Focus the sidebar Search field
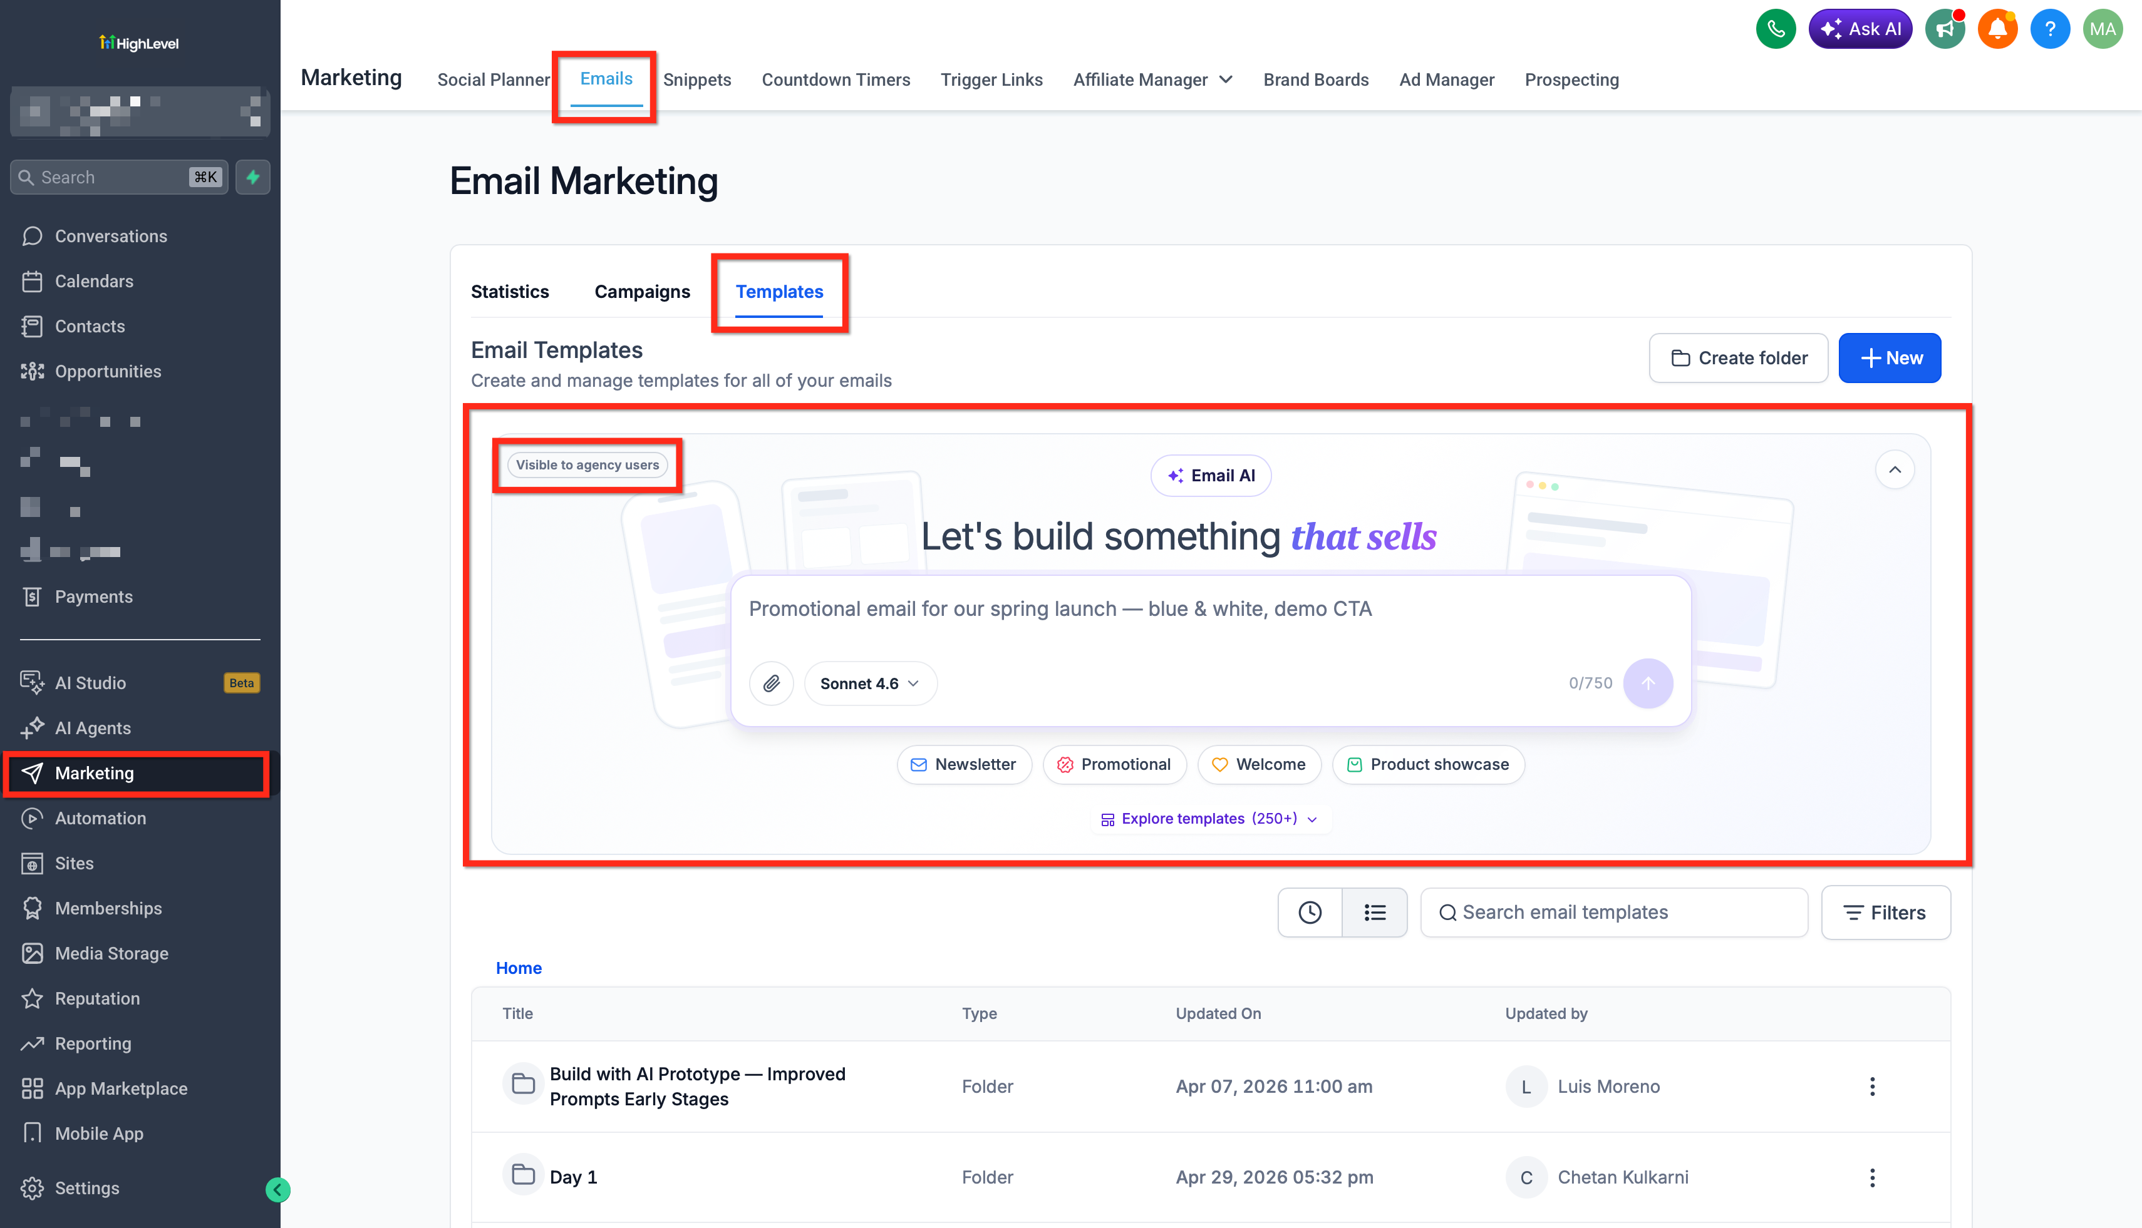The height and width of the screenshot is (1228, 2142). pos(119,177)
